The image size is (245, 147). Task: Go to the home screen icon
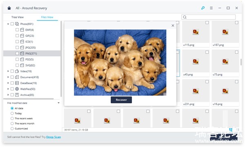pos(9,8)
